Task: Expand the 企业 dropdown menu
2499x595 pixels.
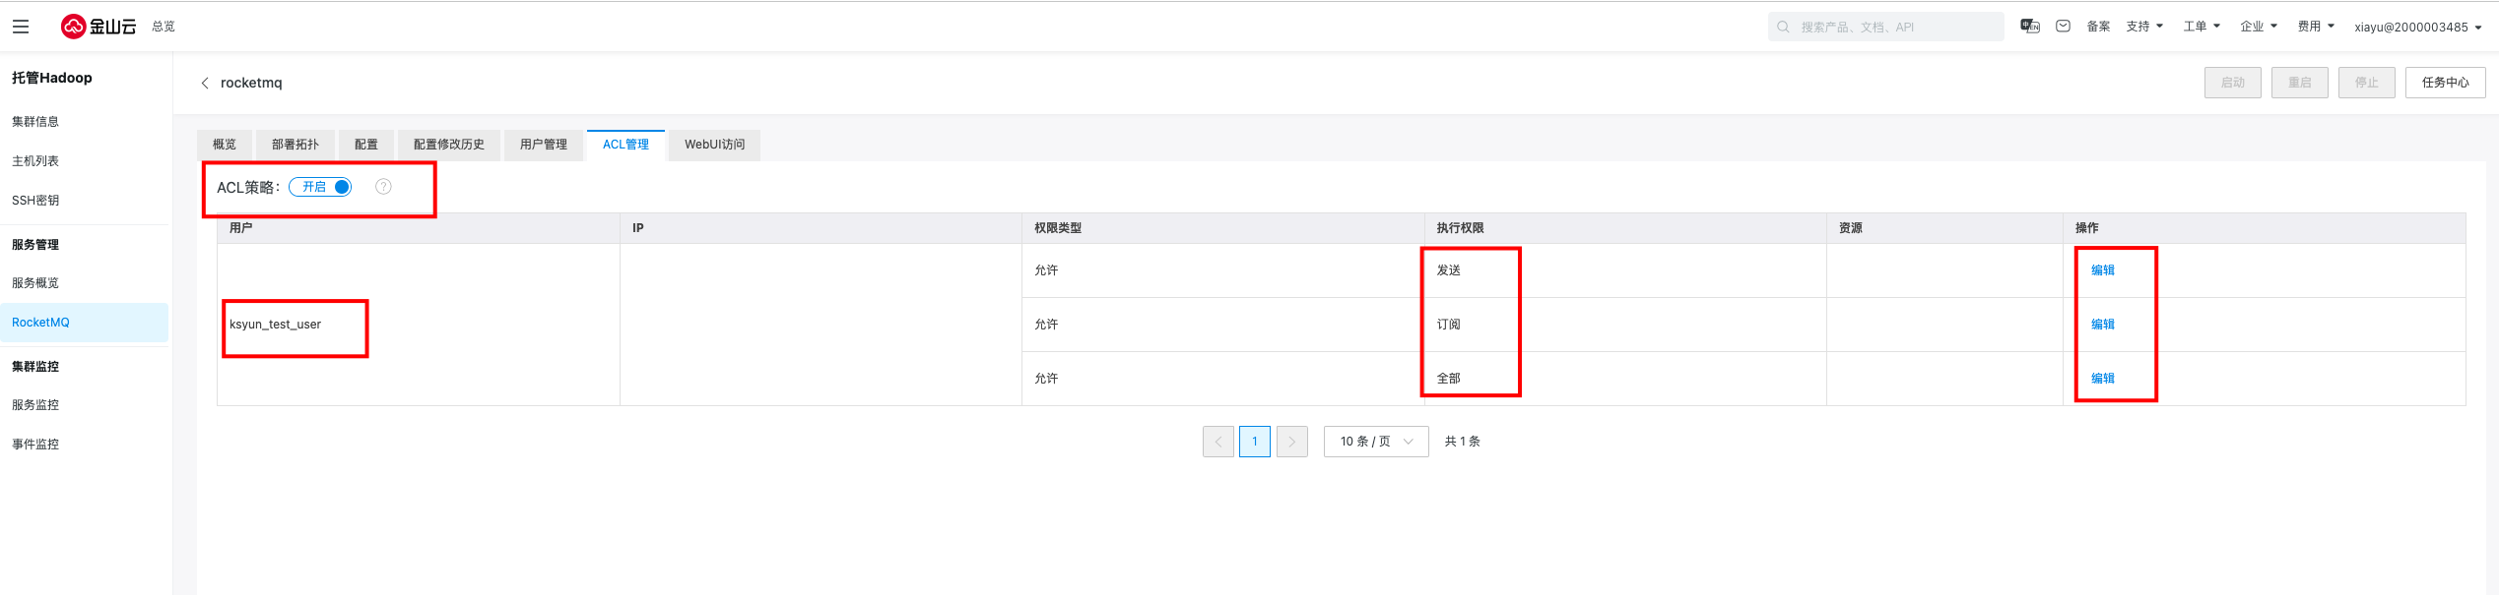Action: [2259, 27]
